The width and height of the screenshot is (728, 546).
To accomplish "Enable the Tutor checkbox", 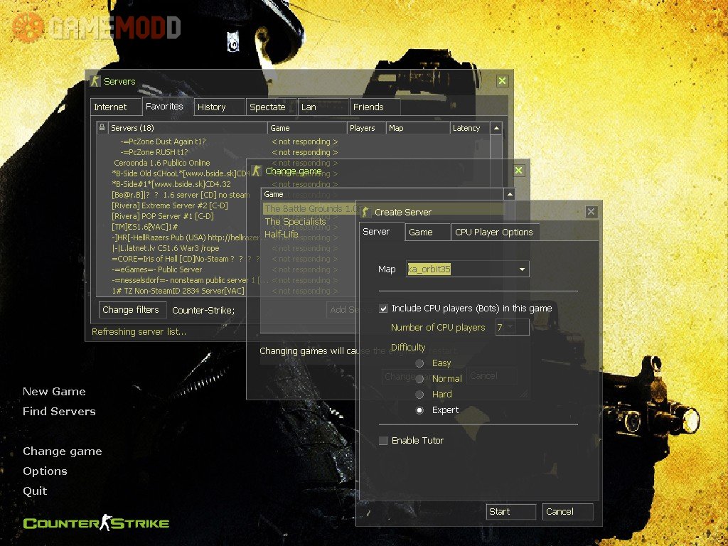I will pyautogui.click(x=384, y=441).
